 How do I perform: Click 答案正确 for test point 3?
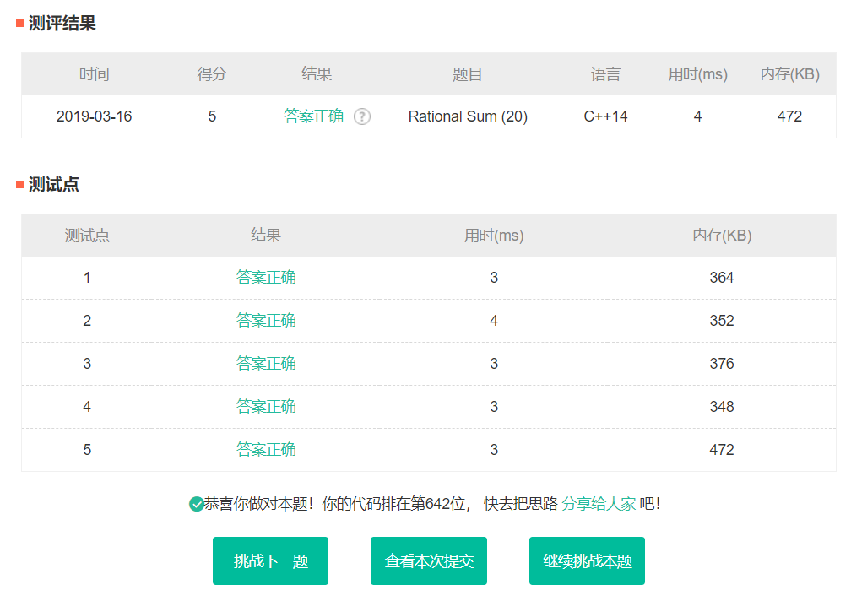266,364
